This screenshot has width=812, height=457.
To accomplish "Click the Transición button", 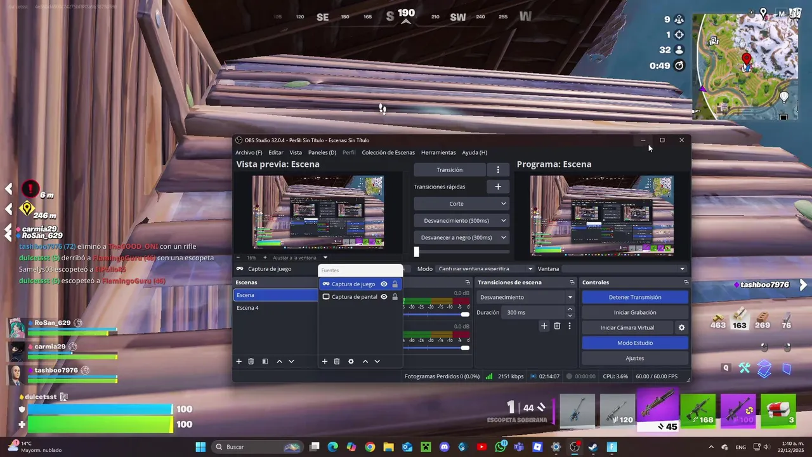I will [x=450, y=169].
